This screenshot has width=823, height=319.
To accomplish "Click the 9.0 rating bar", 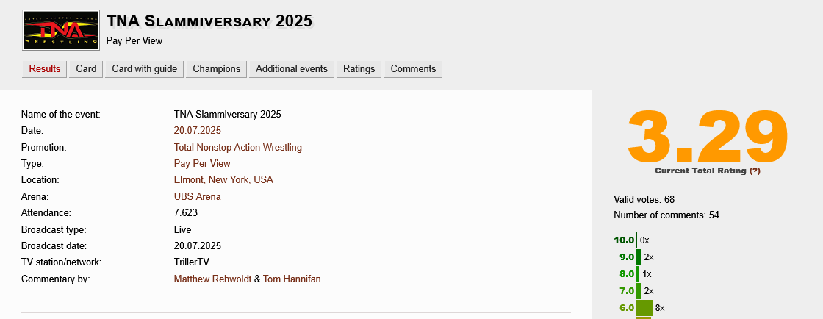I will [x=639, y=257].
